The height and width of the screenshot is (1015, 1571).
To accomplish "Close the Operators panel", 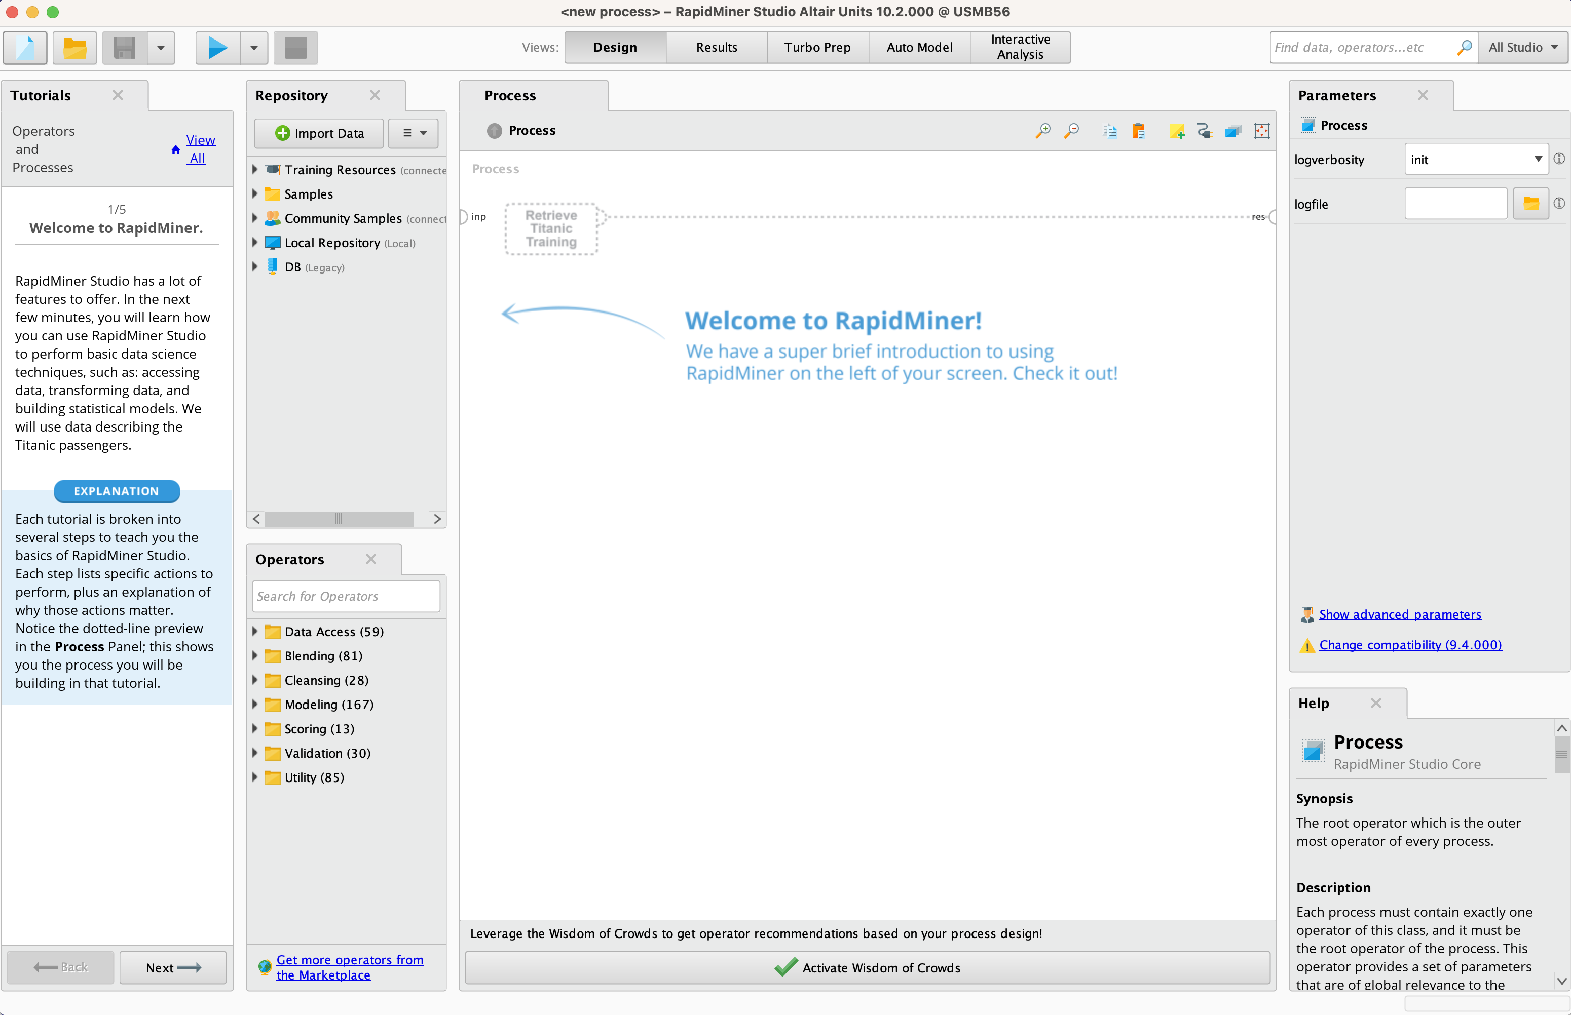I will click(x=371, y=559).
